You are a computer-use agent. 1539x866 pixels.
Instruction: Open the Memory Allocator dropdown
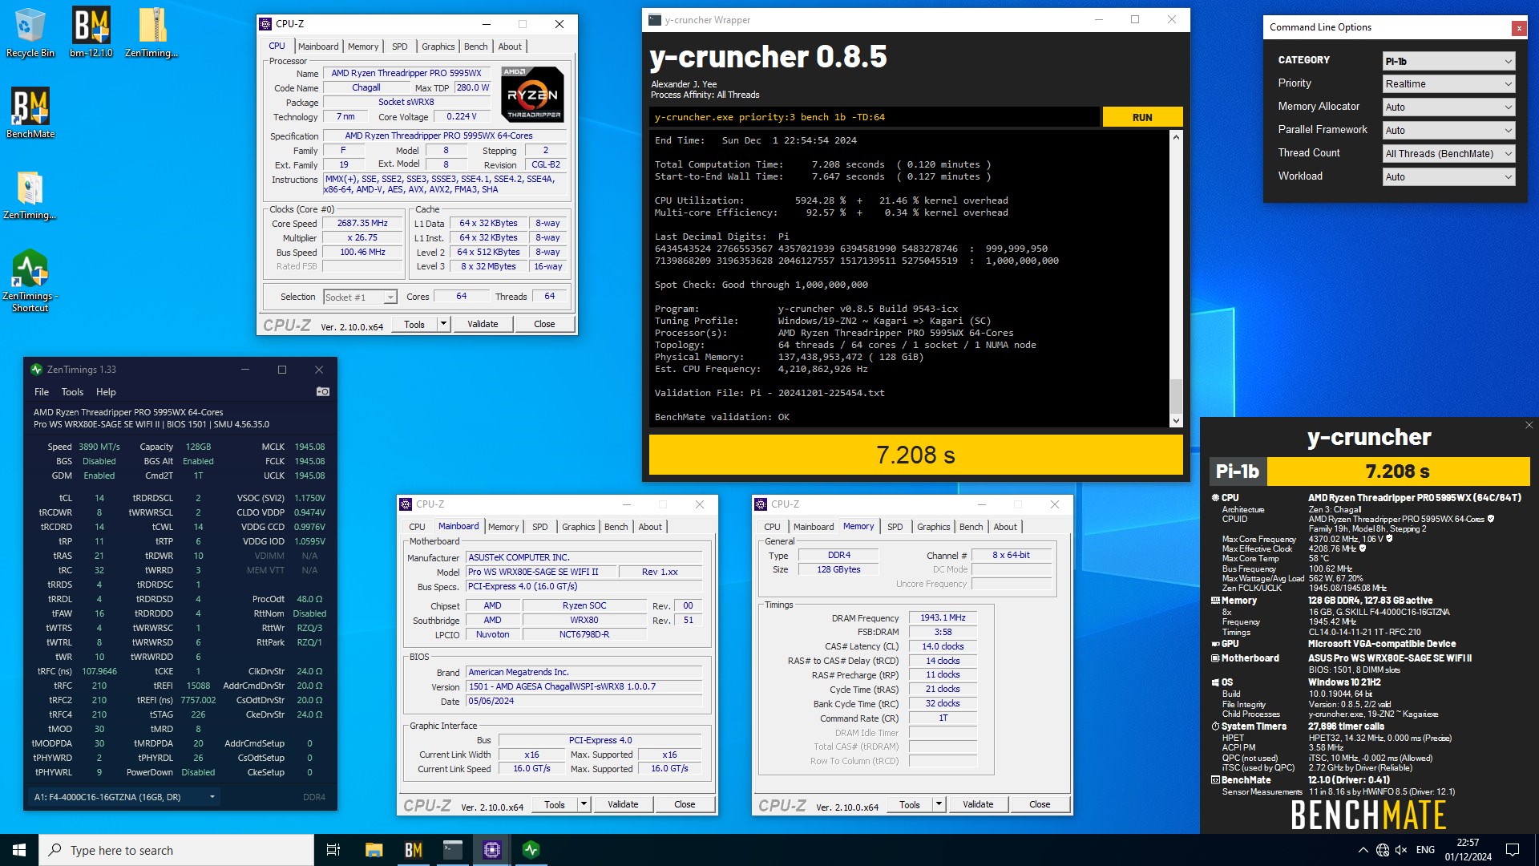coord(1448,107)
